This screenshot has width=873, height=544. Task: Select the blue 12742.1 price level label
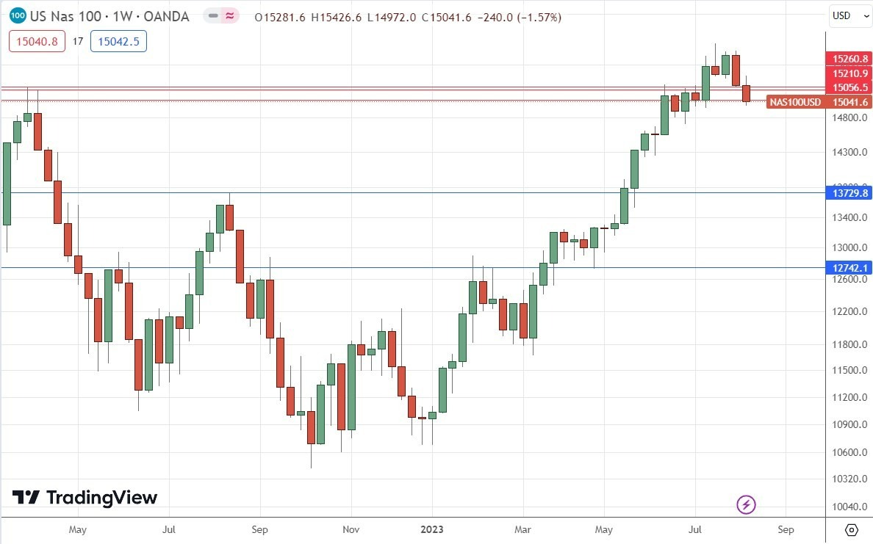click(849, 268)
